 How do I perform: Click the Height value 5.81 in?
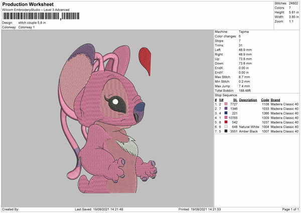pyautogui.click(x=293, y=12)
